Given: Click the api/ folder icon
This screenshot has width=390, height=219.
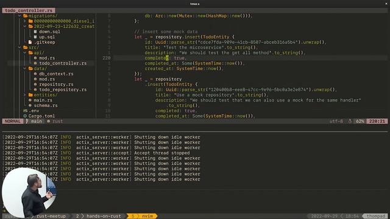Looking at the screenshot, I should point(30,53).
